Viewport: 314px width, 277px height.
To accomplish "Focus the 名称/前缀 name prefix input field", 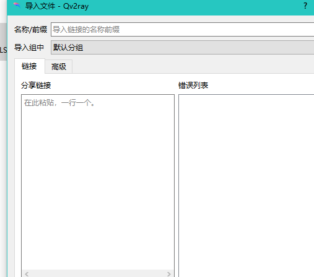I will click(x=183, y=30).
